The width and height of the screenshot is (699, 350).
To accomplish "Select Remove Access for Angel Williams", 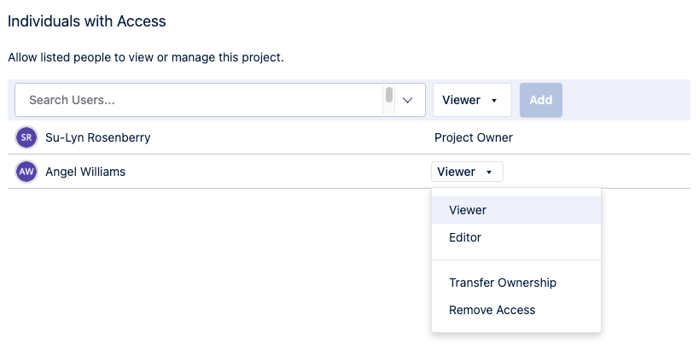I will (x=492, y=310).
